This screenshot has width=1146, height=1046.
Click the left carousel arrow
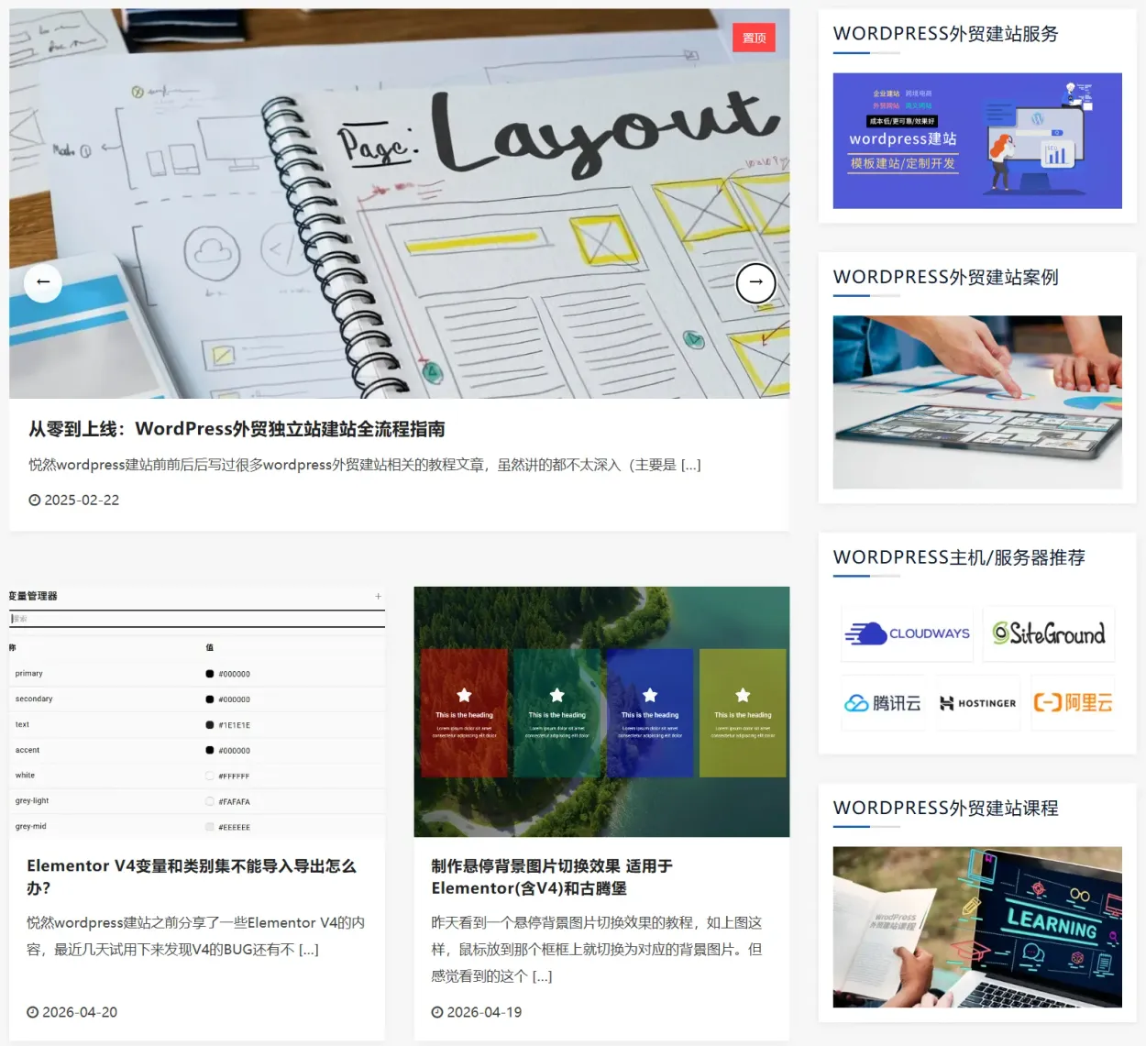[x=42, y=283]
